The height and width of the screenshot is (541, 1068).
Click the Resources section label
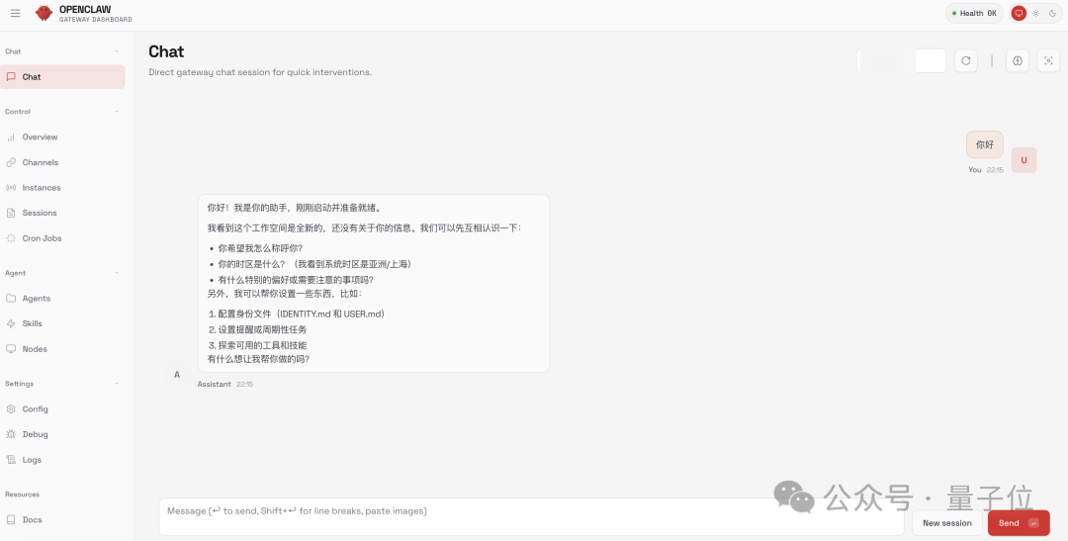[23, 495]
